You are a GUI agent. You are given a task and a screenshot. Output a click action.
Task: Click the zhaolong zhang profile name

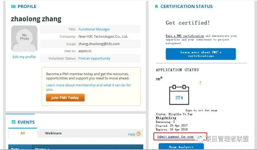36,19
